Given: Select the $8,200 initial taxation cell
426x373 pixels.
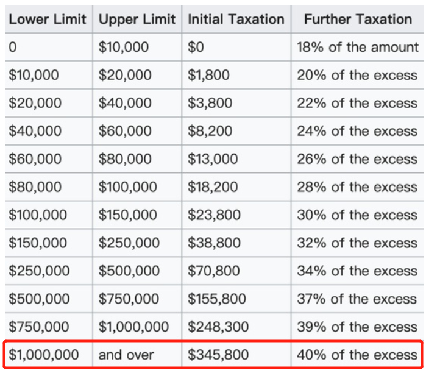Looking at the screenshot, I should [x=210, y=132].
